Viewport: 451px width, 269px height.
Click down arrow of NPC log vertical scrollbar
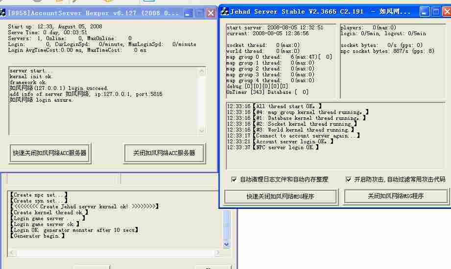pos(226,244)
